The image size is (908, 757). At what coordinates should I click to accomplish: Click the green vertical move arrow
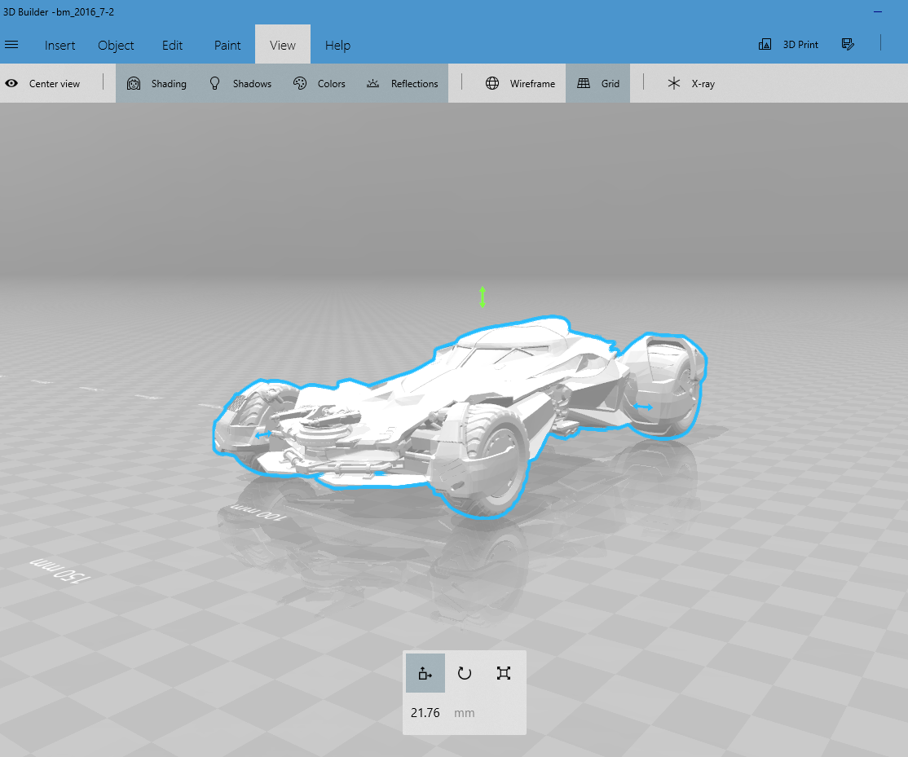click(x=483, y=297)
